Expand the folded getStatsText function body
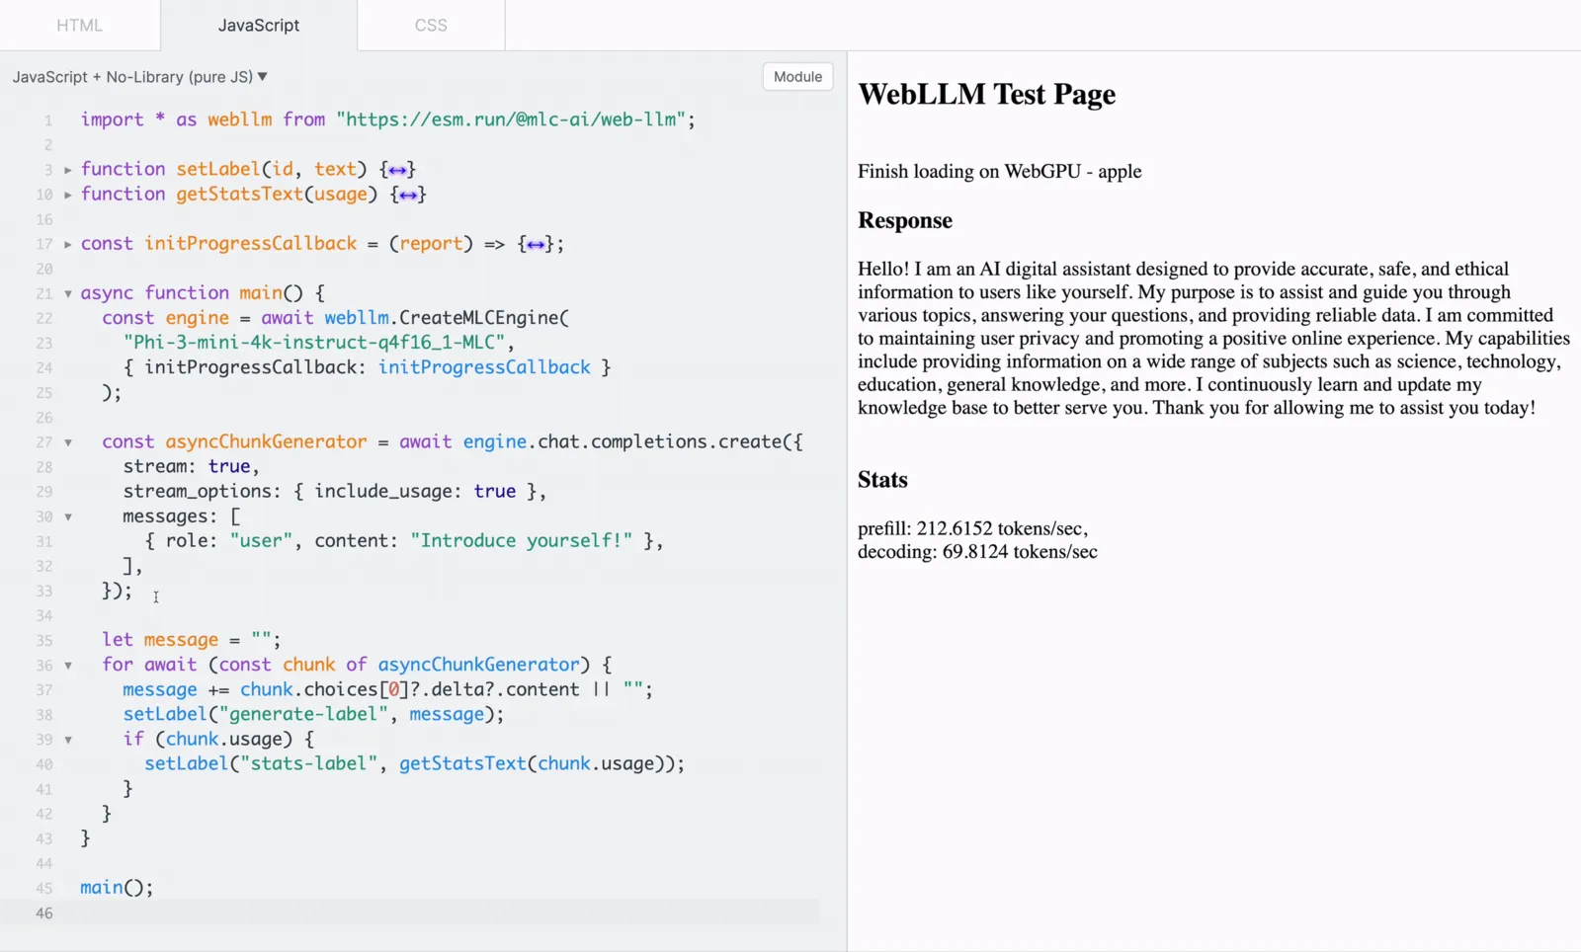This screenshot has height=952, width=1581. (x=408, y=195)
